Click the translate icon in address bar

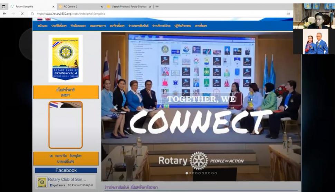288,14
